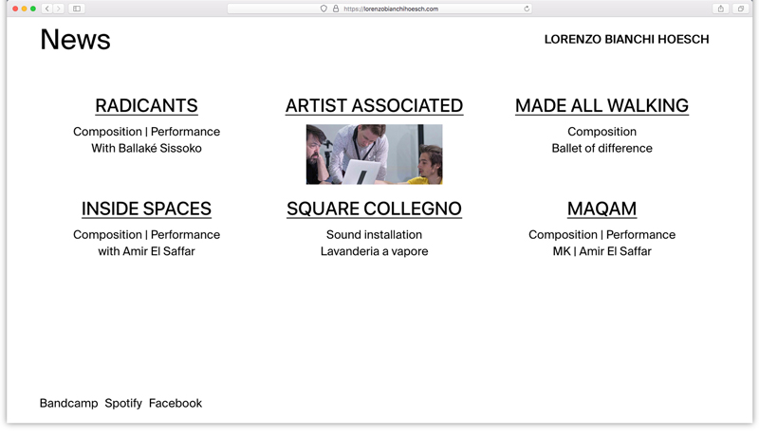Click the privacy shield icon in address bar

click(324, 9)
